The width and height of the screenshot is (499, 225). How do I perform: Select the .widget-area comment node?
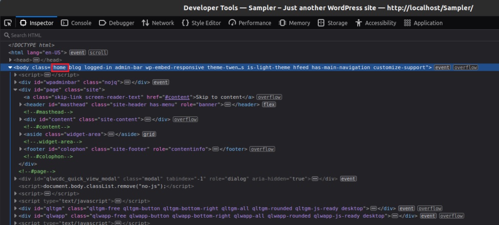click(x=53, y=142)
